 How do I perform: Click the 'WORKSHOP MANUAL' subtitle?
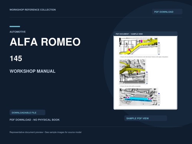pyautogui.click(x=33, y=71)
